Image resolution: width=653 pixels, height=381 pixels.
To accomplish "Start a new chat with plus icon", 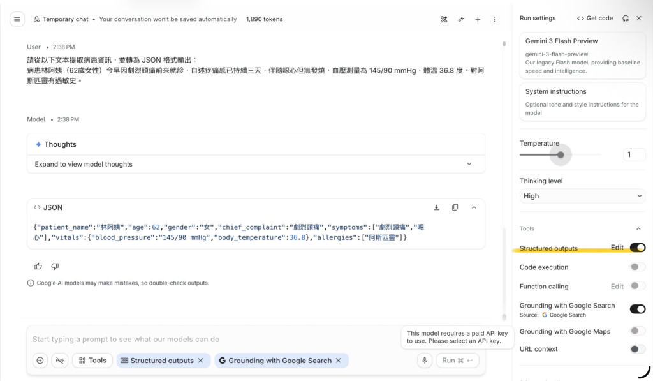I will click(478, 19).
